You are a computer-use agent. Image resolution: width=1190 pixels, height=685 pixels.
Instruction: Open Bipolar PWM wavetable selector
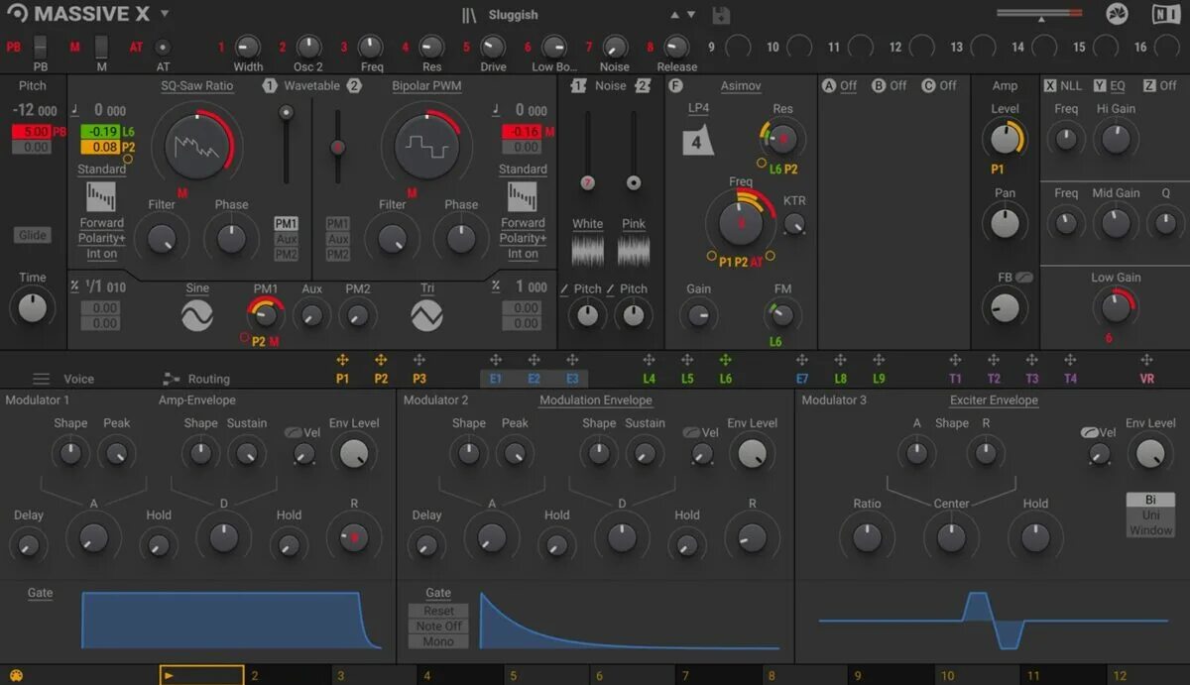point(426,86)
